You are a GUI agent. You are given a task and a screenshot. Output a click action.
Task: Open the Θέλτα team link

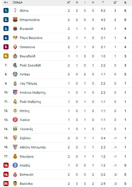[24, 11]
